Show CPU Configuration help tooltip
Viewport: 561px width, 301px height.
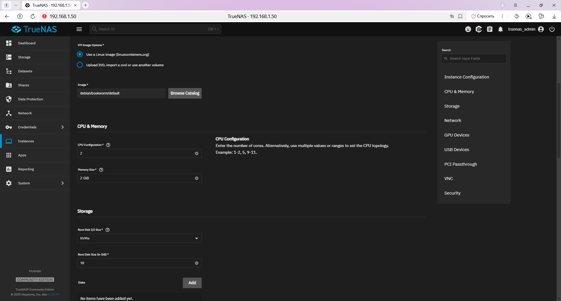108,145
